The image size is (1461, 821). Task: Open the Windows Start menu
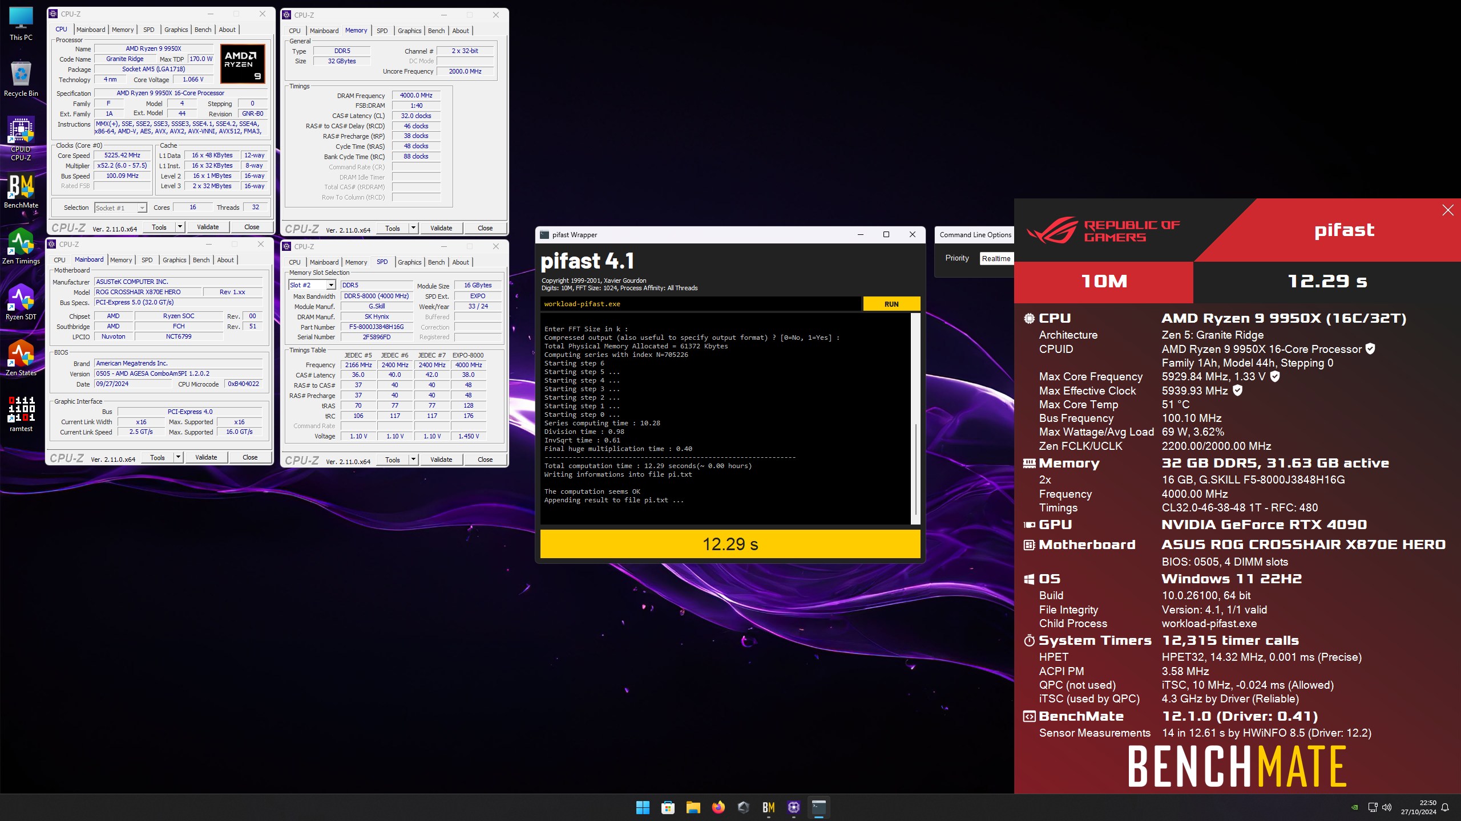pos(643,807)
